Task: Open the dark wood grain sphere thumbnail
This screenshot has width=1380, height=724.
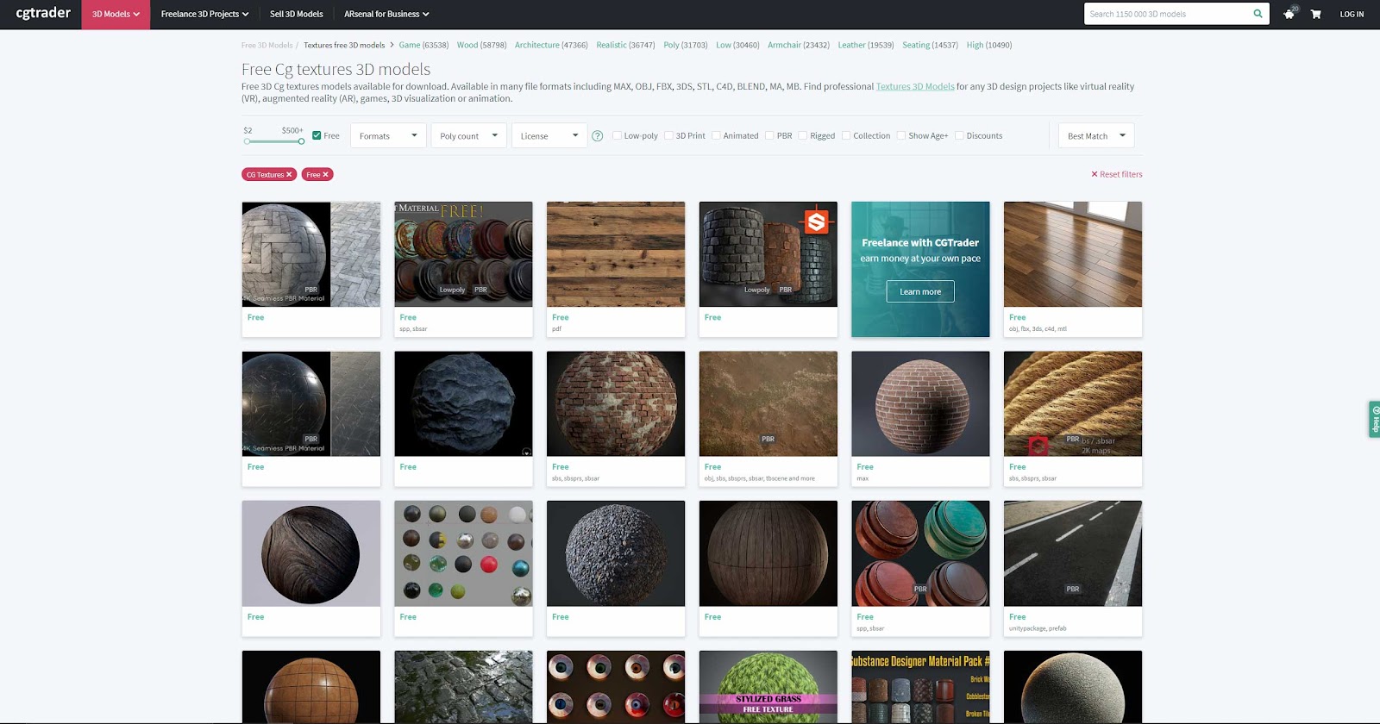Action: click(x=311, y=553)
